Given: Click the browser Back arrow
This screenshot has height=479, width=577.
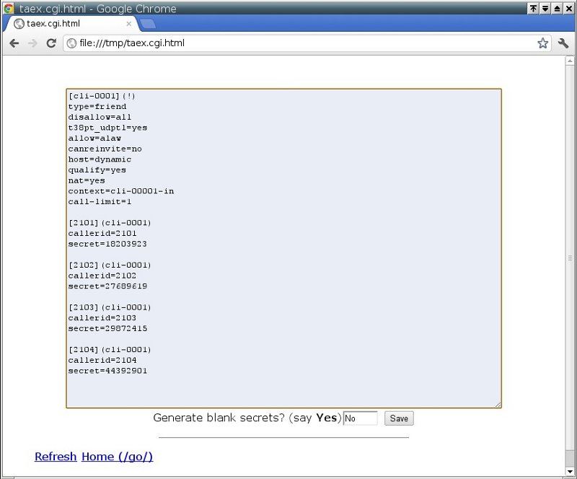Looking at the screenshot, I should pos(14,43).
